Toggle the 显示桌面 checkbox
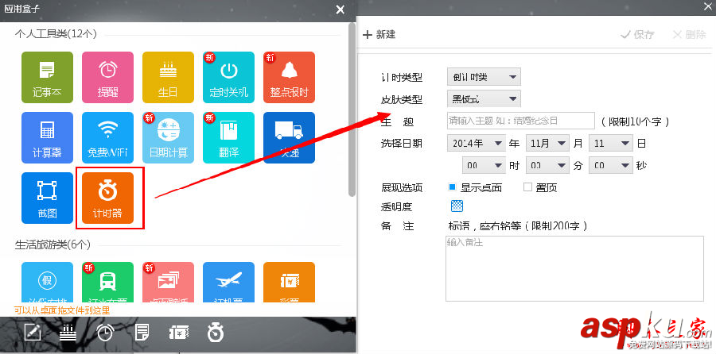This screenshot has width=716, height=354. pos(453,187)
